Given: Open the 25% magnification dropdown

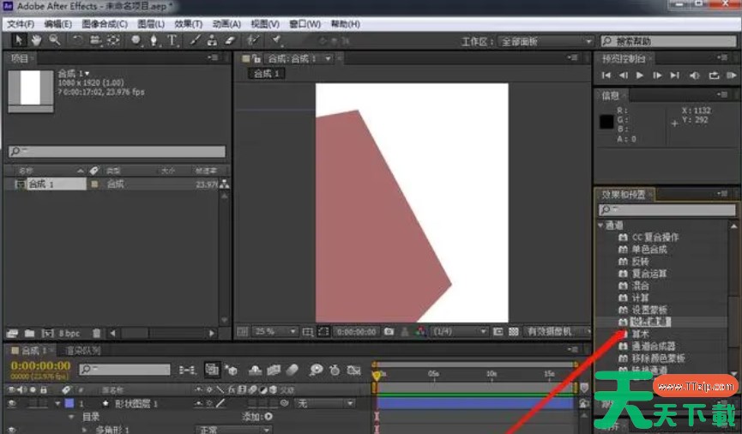Looking at the screenshot, I should pos(274,331).
